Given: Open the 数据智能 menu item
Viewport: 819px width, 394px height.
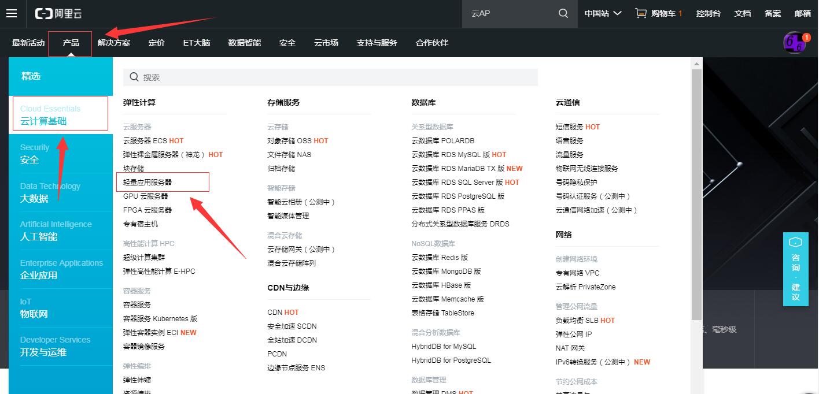Looking at the screenshot, I should tap(245, 43).
